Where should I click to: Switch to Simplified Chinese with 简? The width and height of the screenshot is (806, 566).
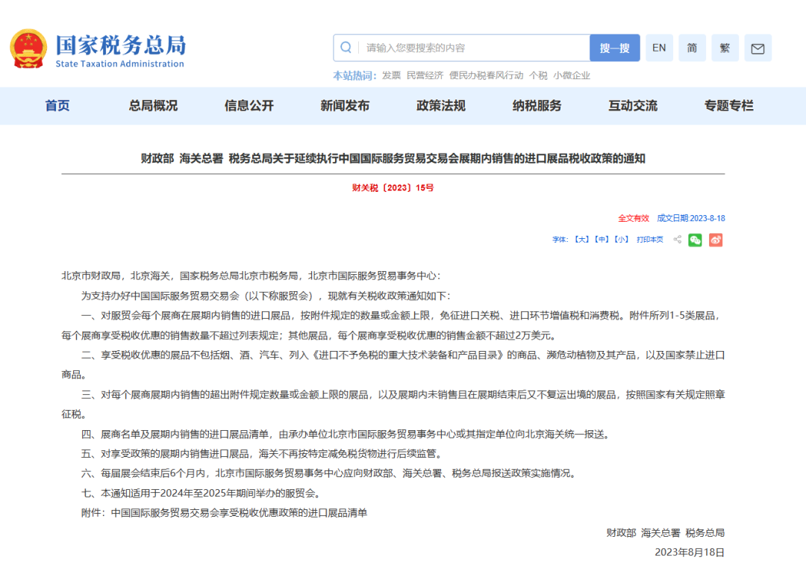tap(692, 49)
